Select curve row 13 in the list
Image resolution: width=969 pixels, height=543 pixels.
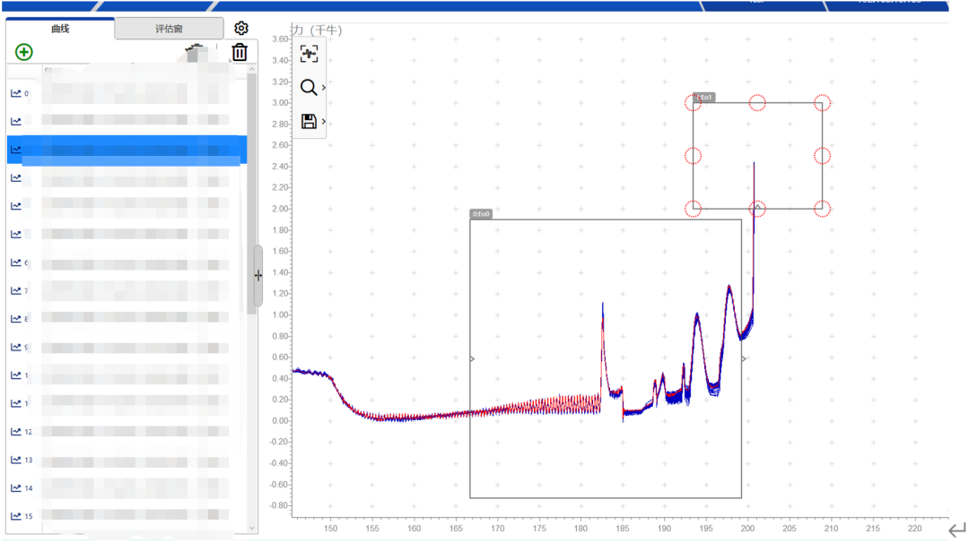tap(126, 460)
